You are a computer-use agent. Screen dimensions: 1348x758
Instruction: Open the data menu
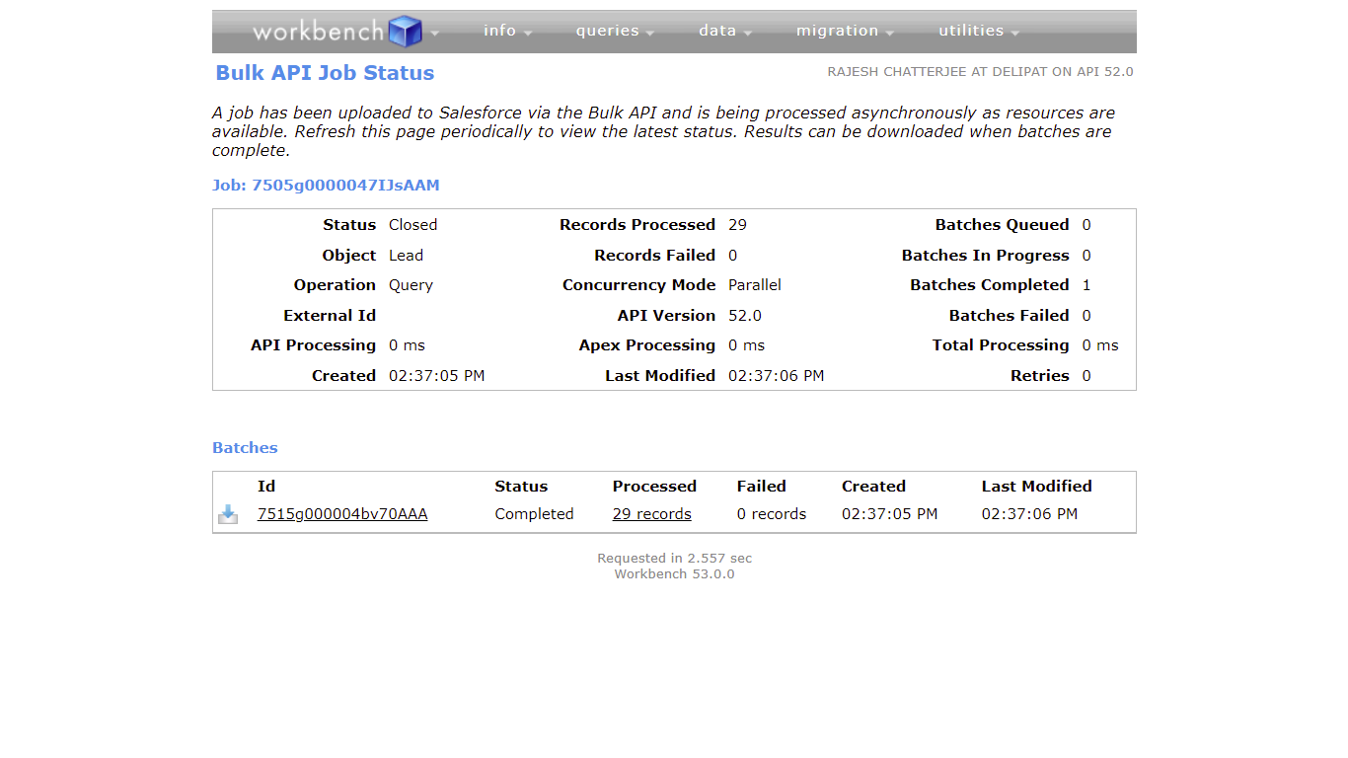pos(725,31)
